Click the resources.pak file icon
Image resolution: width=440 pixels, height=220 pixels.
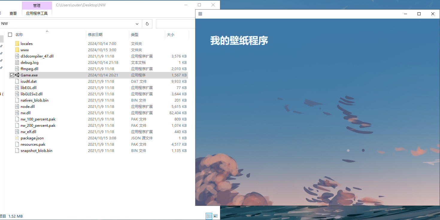(x=17, y=144)
